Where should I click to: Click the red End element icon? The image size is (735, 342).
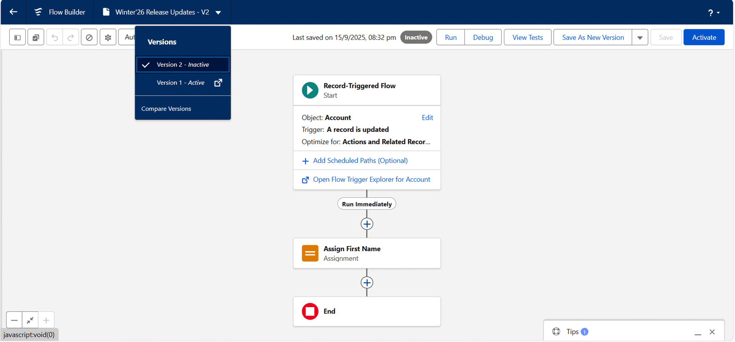click(x=310, y=311)
